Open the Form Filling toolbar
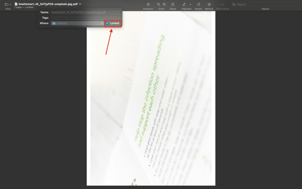The image size is (302, 189). (x=222, y=4)
